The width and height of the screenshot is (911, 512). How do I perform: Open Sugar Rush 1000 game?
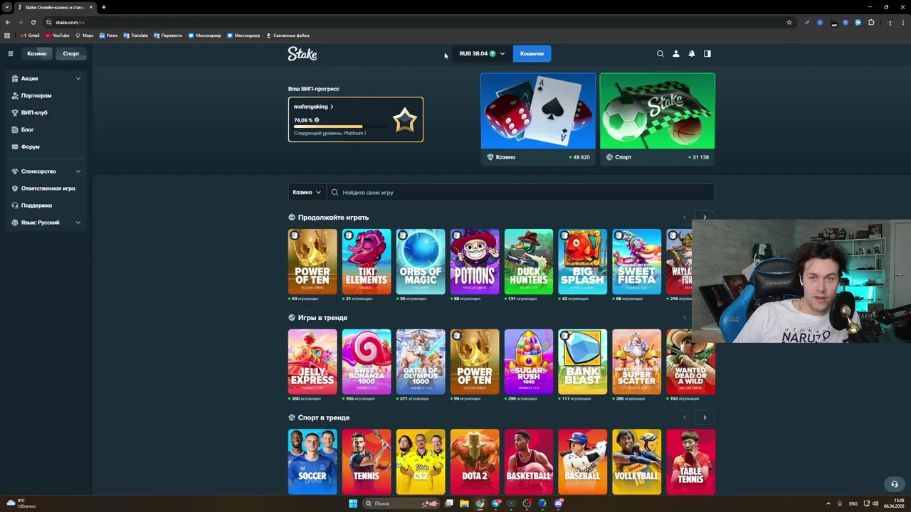tap(529, 361)
